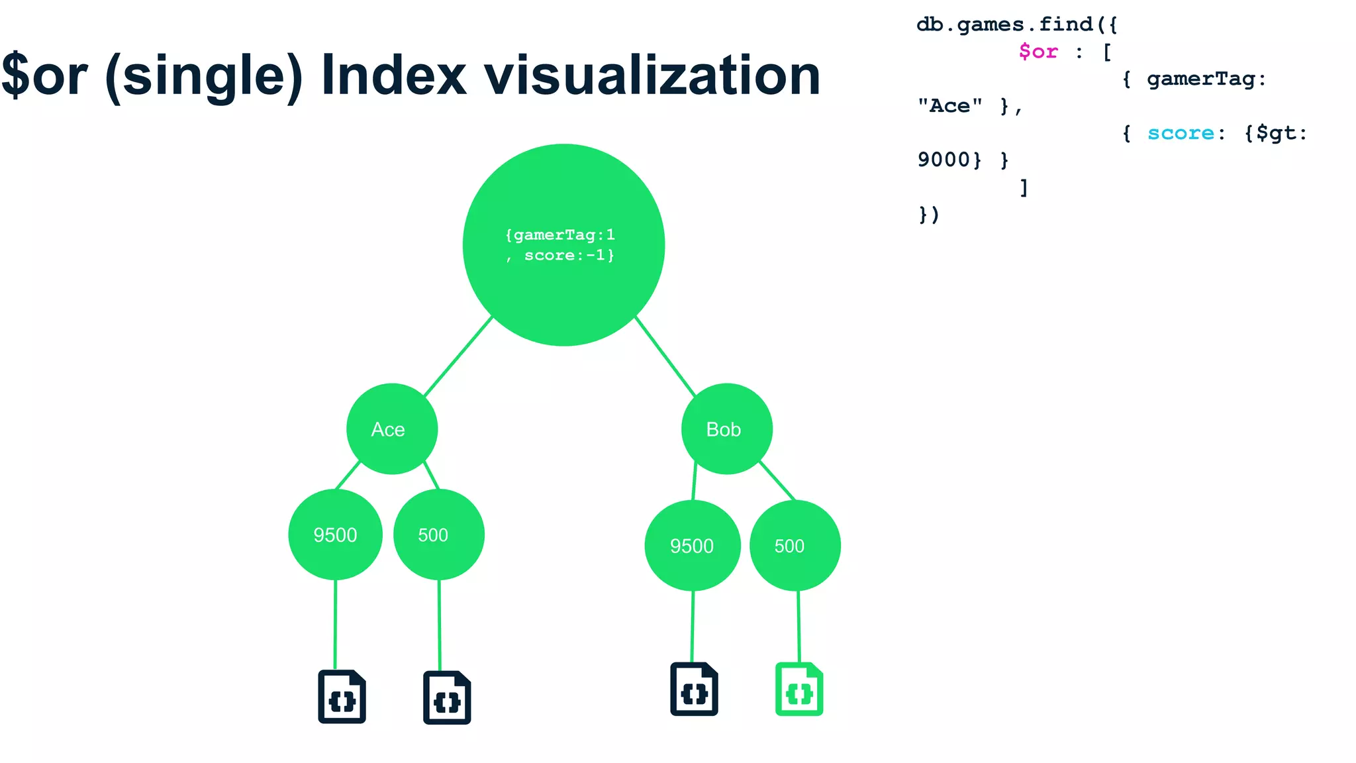
Task: Click the 500 node under Bob
Action: click(x=795, y=546)
